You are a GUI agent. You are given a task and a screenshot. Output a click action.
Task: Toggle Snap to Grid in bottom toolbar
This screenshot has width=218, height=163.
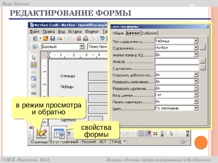tap(148, 133)
